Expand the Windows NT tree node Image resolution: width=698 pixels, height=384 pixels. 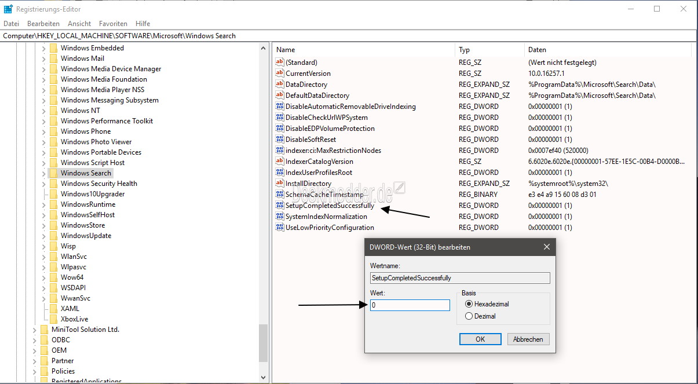point(43,111)
